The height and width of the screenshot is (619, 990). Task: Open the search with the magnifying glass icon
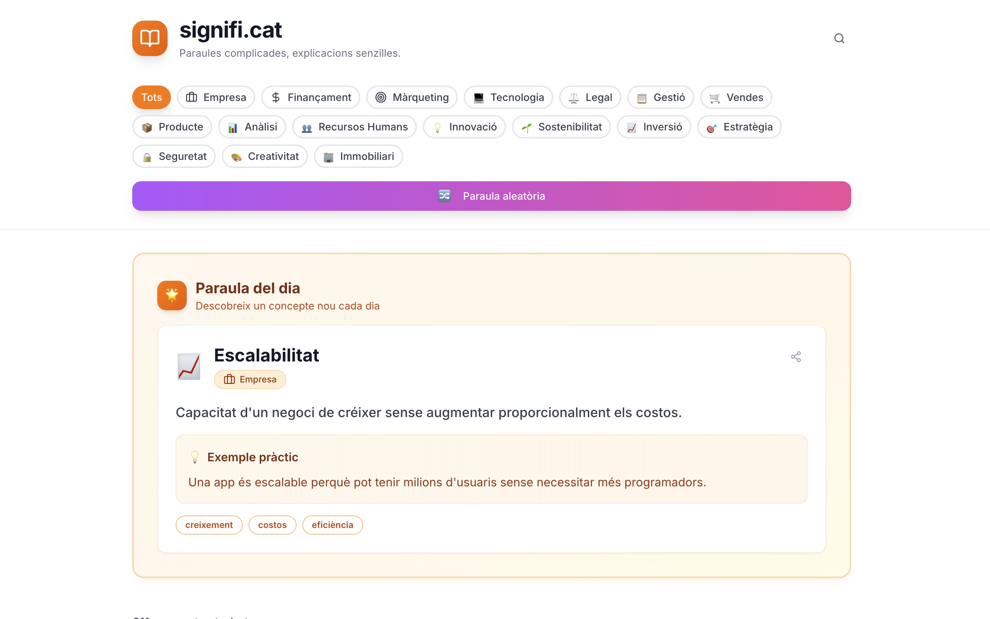point(839,38)
